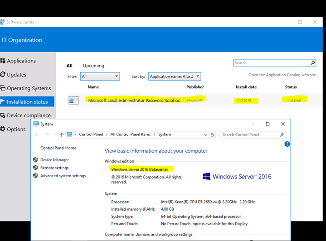The image size is (326, 241).
Task: Open Control Panel Home link
Action: pyautogui.click(x=58, y=148)
